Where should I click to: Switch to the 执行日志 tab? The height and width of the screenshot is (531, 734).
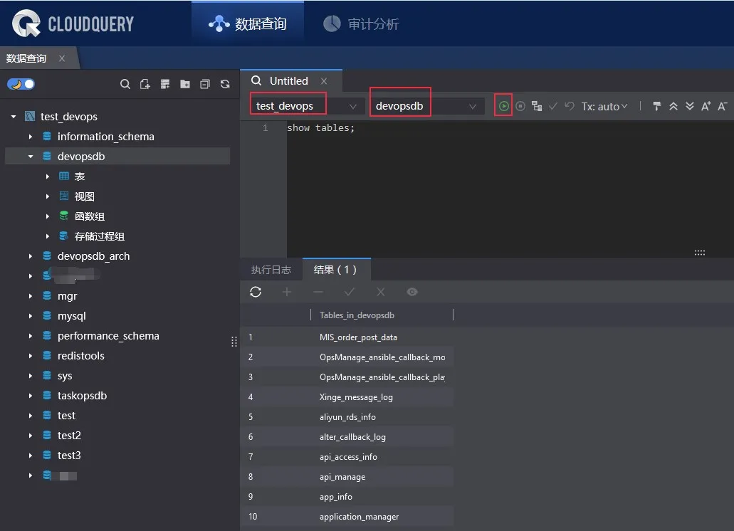271,270
